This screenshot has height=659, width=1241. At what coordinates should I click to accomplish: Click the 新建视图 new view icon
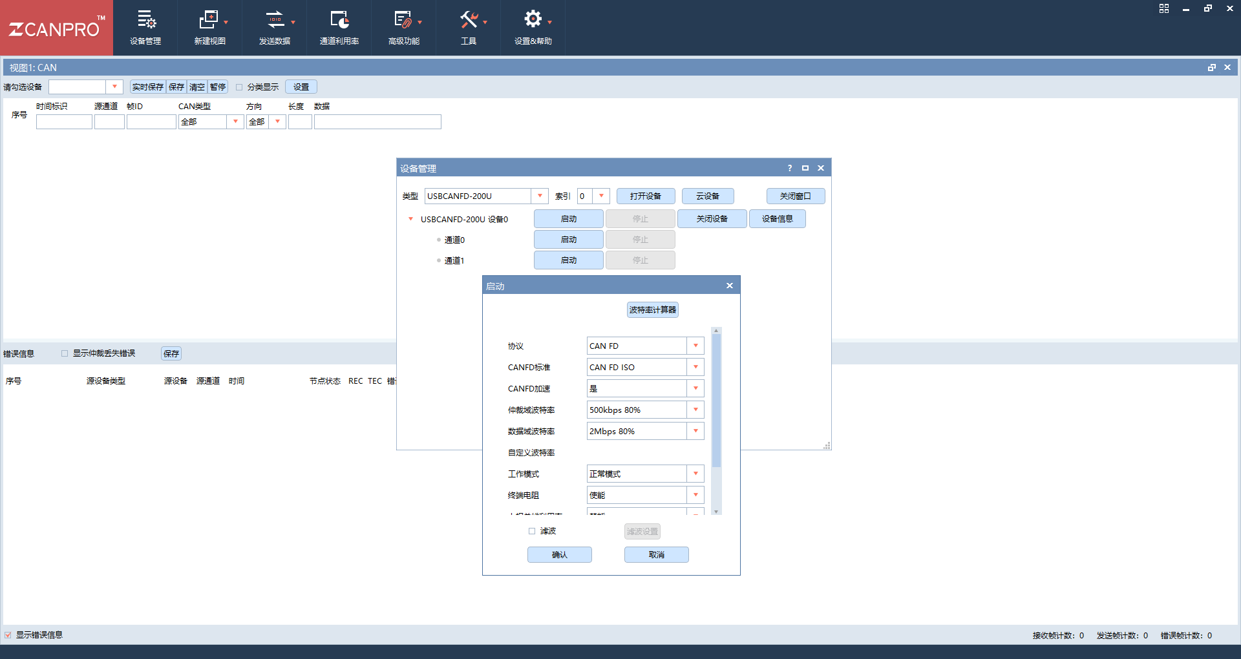209,20
